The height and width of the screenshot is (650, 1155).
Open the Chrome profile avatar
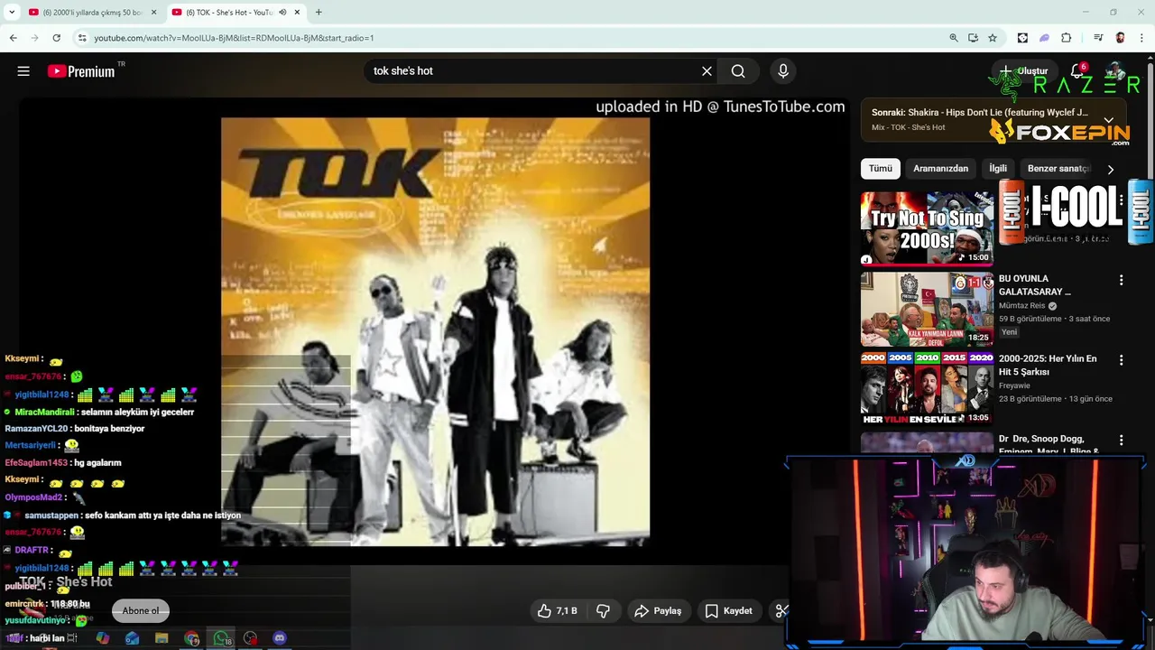1120,38
